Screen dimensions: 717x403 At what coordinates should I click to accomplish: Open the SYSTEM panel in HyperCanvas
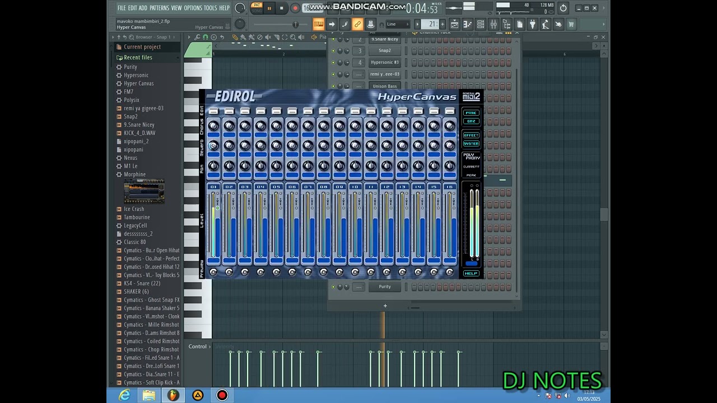tap(471, 144)
